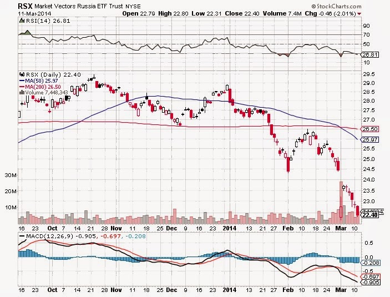Viewport: 390px width, 297px height.
Task: Click the Close 22.40 value in header
Action: click(242, 13)
